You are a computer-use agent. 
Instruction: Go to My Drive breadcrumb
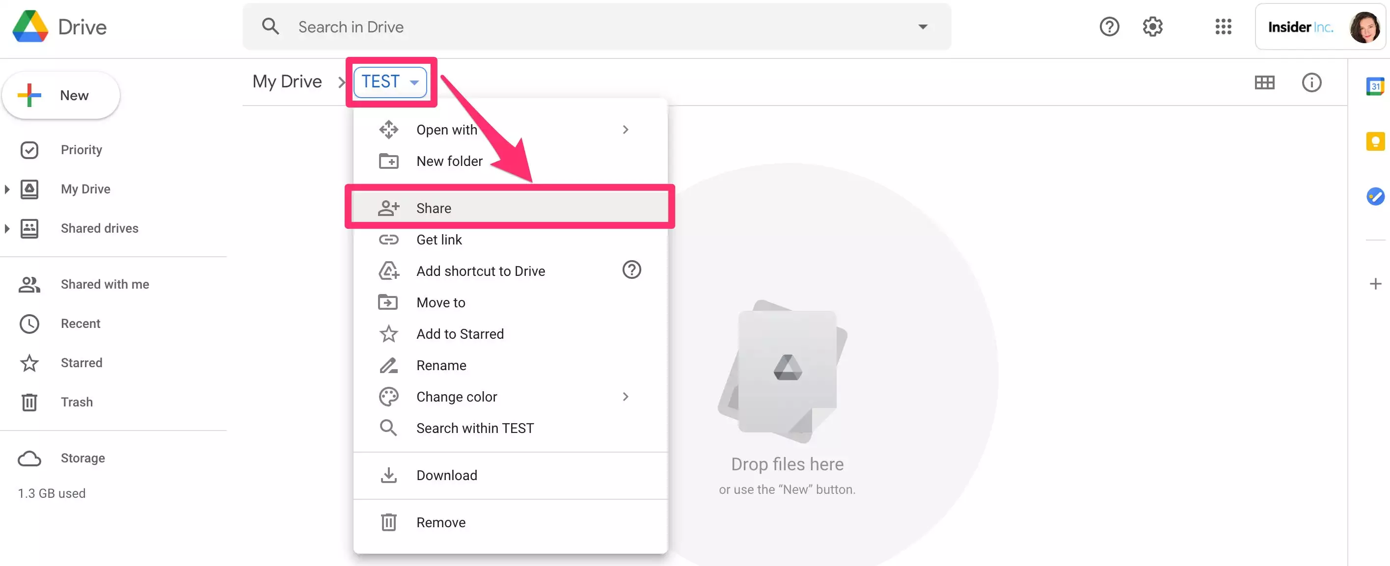(x=287, y=82)
